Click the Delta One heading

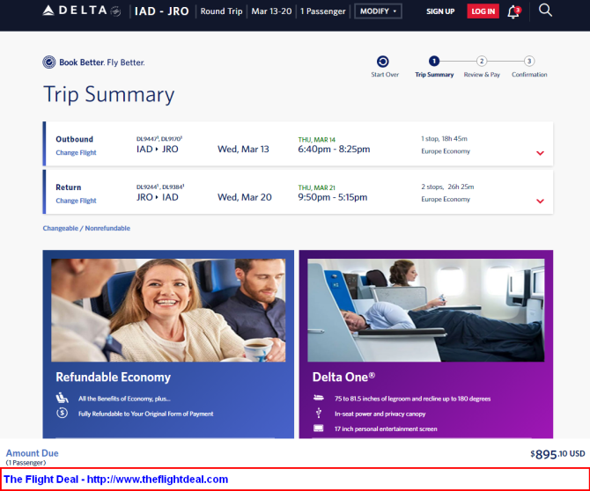pos(343,377)
